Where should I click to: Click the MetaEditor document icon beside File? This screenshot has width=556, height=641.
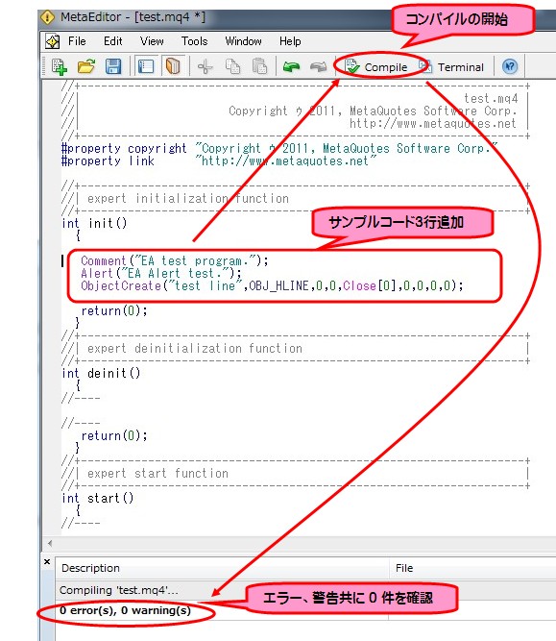pyautogui.click(x=52, y=41)
